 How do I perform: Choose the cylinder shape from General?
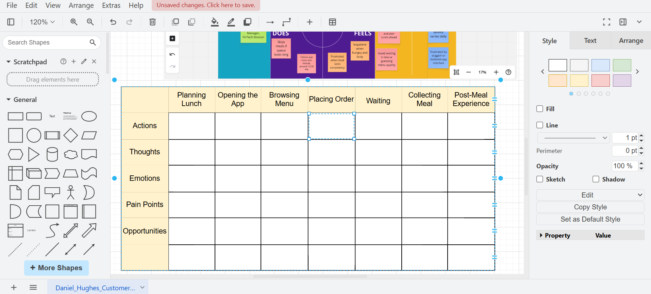[x=52, y=154]
